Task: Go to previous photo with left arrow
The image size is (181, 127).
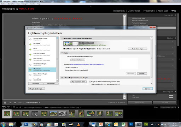Action: (x=11, y=103)
